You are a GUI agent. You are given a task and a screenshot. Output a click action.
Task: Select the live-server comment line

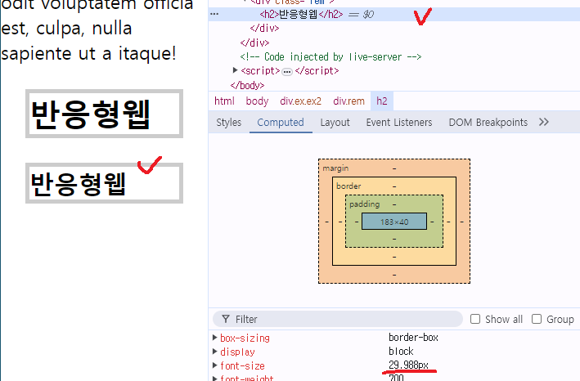click(330, 57)
